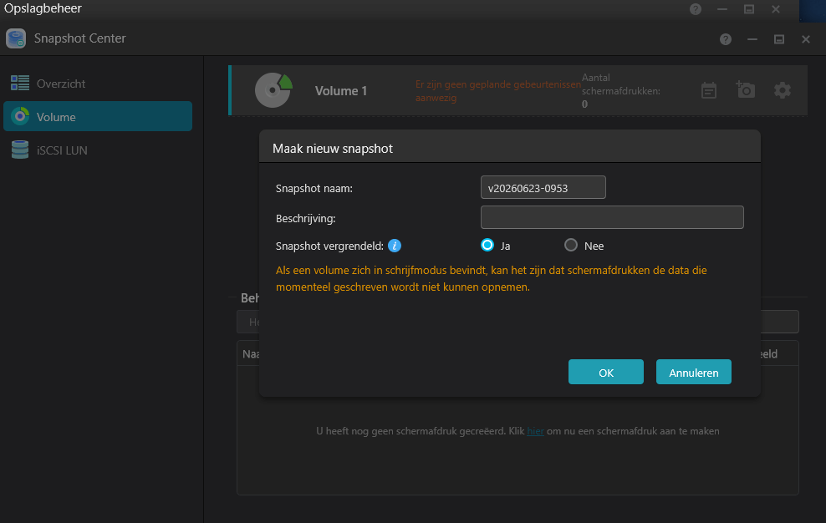Viewport: 826px width, 523px height.
Task: Click the Volume 1 label
Action: pyautogui.click(x=341, y=90)
